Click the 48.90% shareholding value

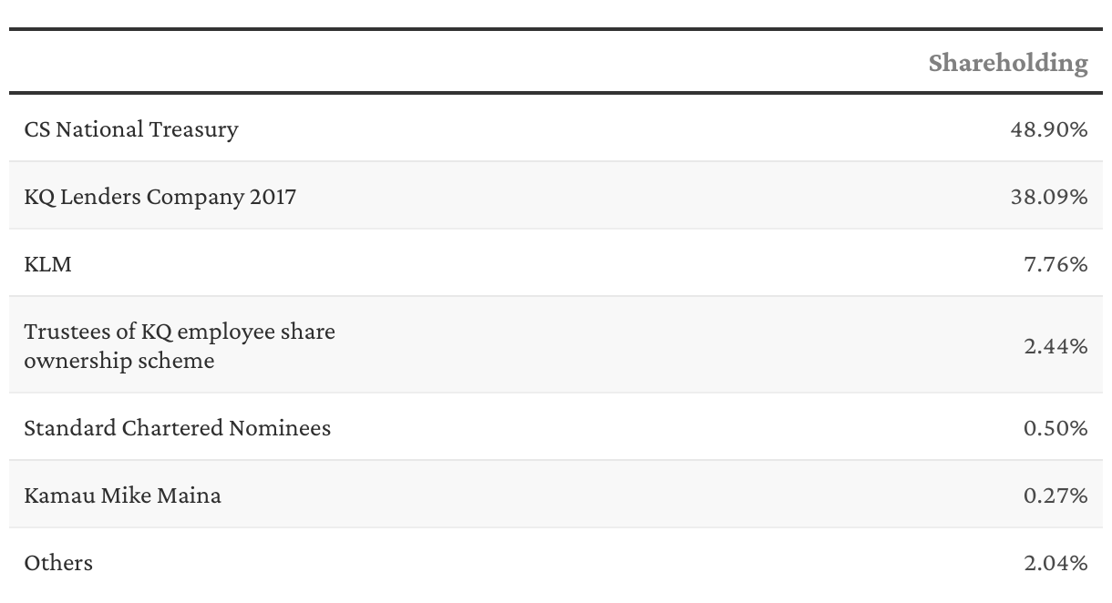(1048, 129)
